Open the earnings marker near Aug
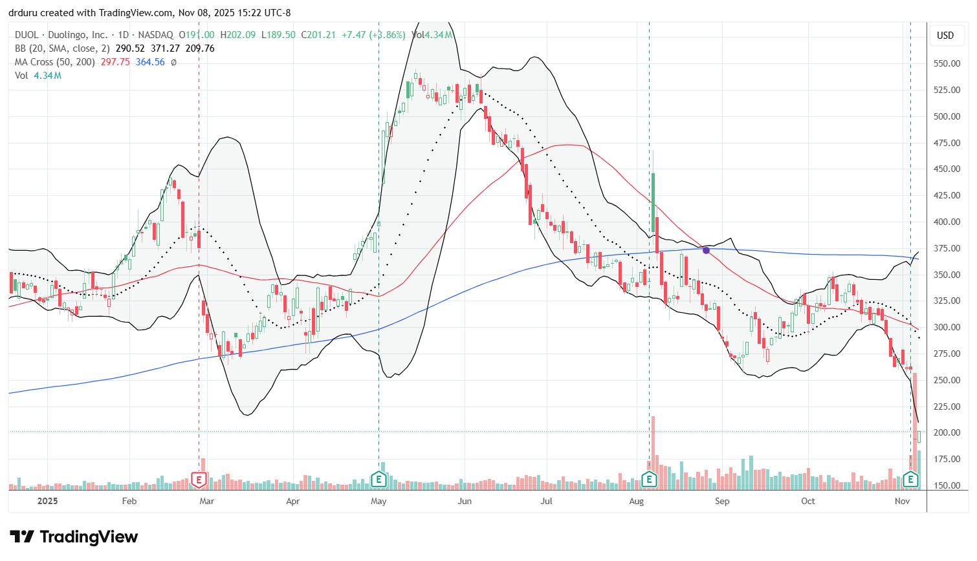The width and height of the screenshot is (977, 561). pyautogui.click(x=649, y=480)
